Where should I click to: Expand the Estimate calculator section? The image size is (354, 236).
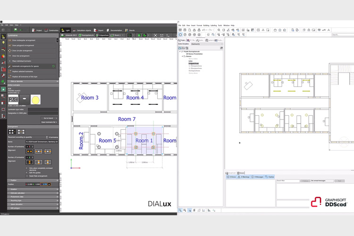(33, 193)
